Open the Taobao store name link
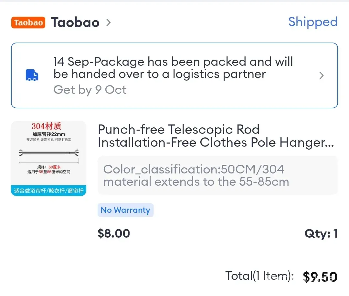This screenshot has width=349, height=296. (75, 23)
